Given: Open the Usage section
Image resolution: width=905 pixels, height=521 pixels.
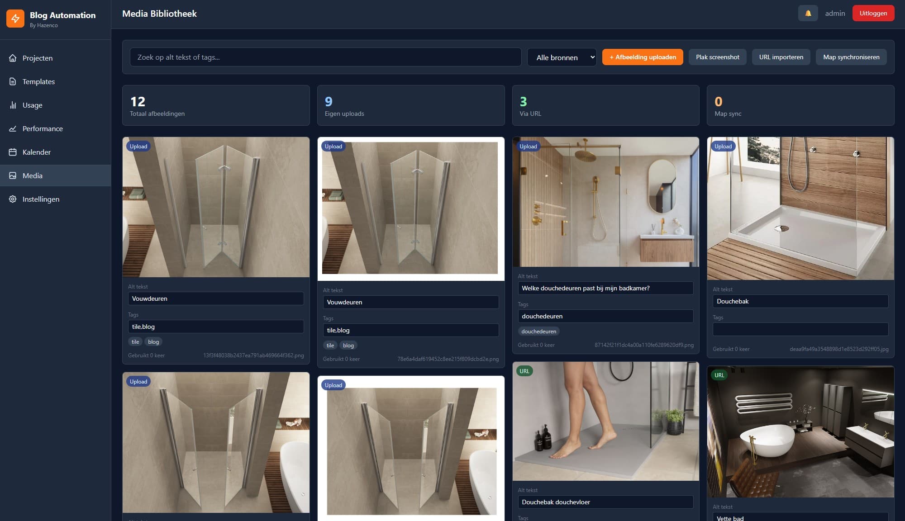Looking at the screenshot, I should click(x=55, y=105).
